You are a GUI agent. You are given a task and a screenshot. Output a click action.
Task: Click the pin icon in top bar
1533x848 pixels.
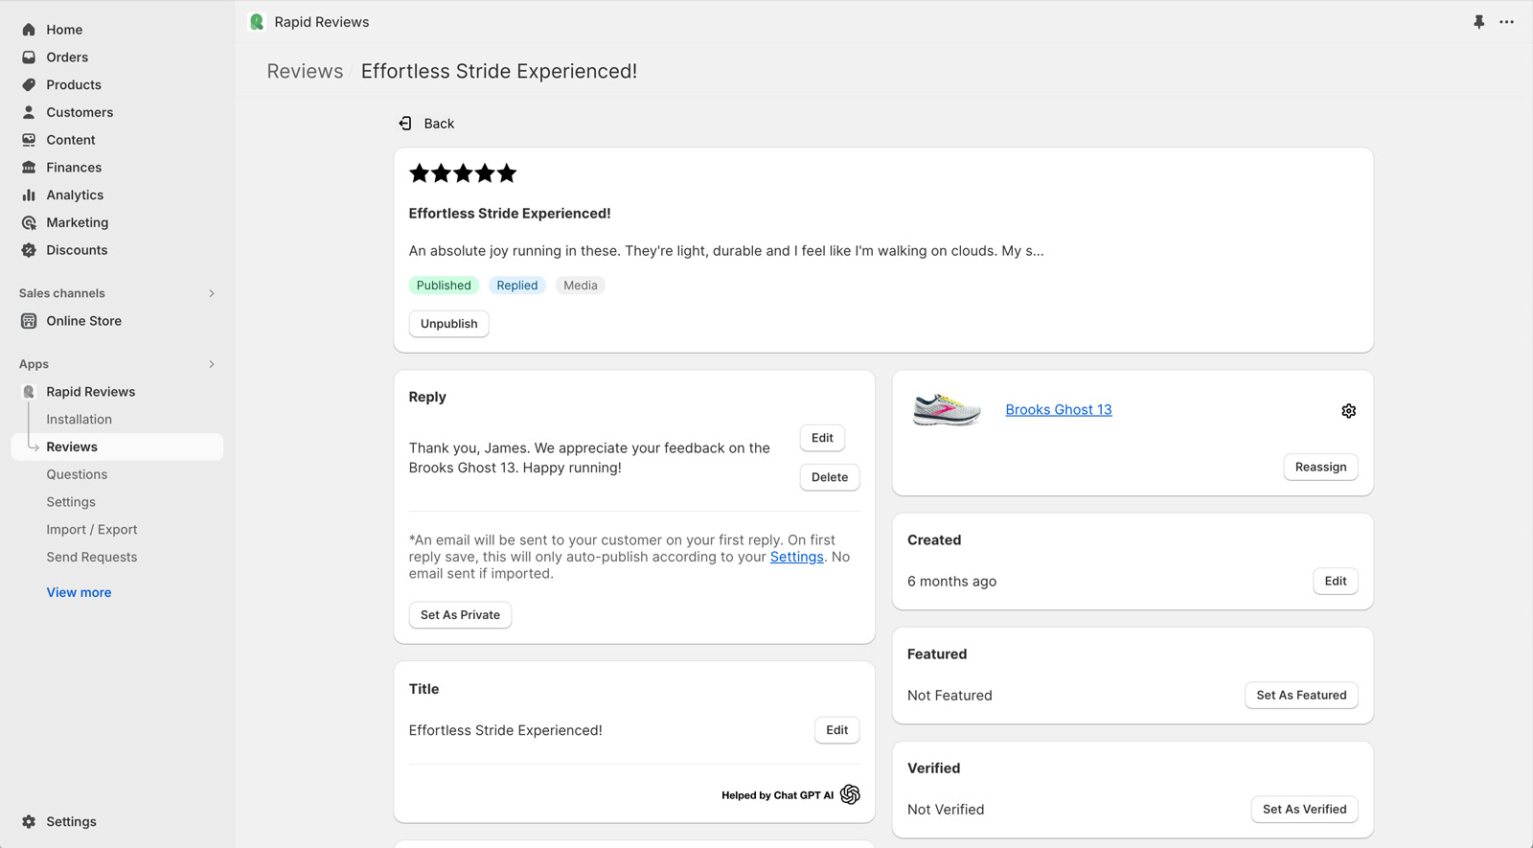pos(1478,22)
